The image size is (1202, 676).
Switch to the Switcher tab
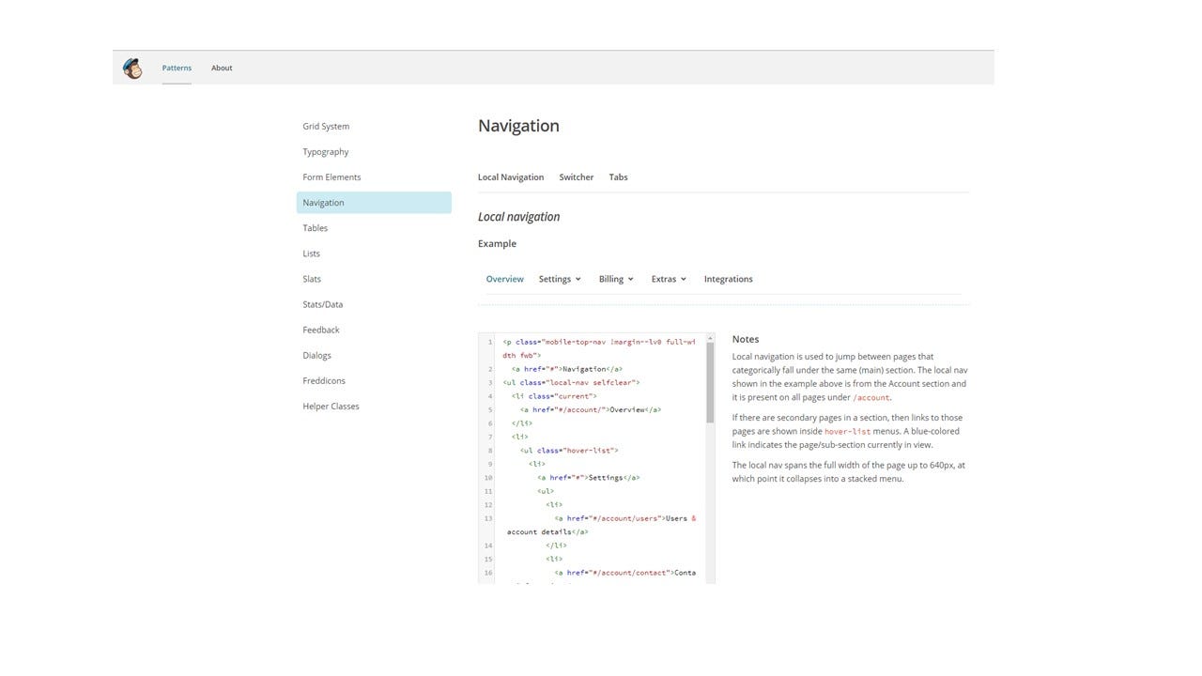(x=576, y=177)
